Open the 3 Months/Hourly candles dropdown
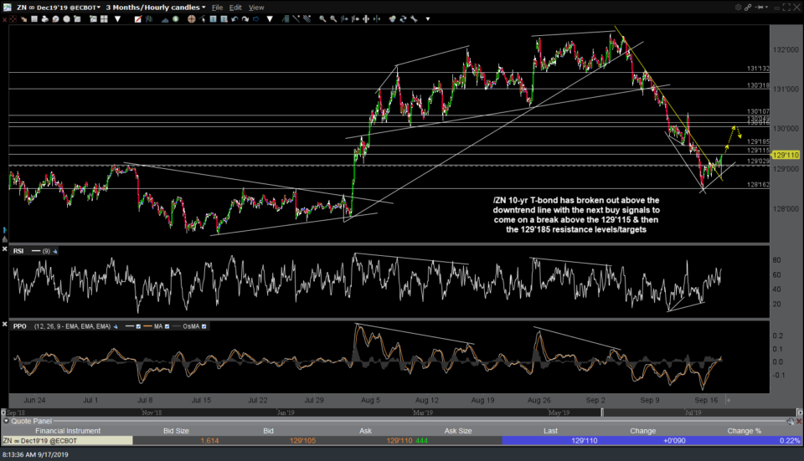 coord(156,7)
